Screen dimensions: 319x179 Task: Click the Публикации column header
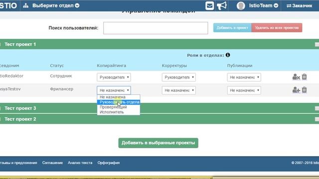click(240, 66)
